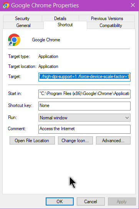This screenshot has width=139, height=209.
Task: Click inside the Target text field
Action: (84, 77)
